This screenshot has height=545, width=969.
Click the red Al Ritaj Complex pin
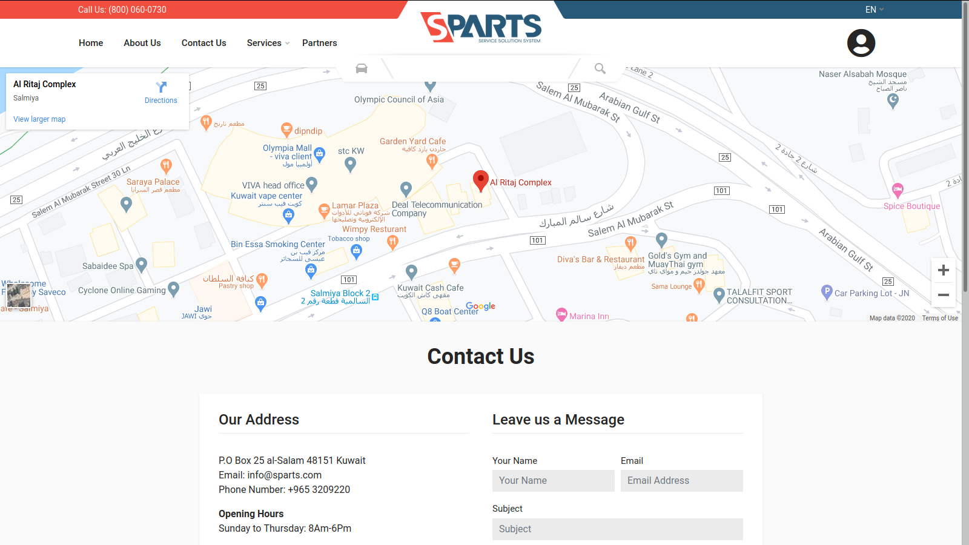(x=481, y=181)
